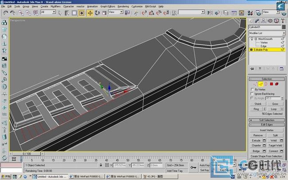Switch to the Utilities hammer tab
Viewport: 288px width, 180px height.
pos(283,21)
